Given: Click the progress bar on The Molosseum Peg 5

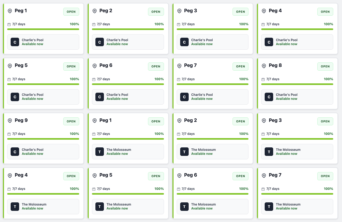Looking at the screenshot, I should point(128,194).
